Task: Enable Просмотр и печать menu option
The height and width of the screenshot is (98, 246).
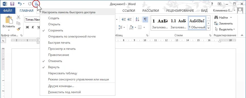Action: pos(77,49)
